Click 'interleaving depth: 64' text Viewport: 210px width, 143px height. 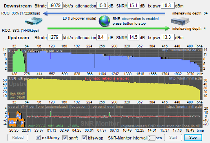[190, 13]
